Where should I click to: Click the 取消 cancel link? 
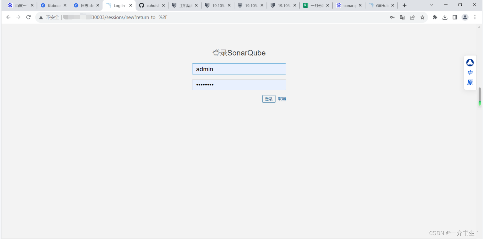click(x=282, y=99)
